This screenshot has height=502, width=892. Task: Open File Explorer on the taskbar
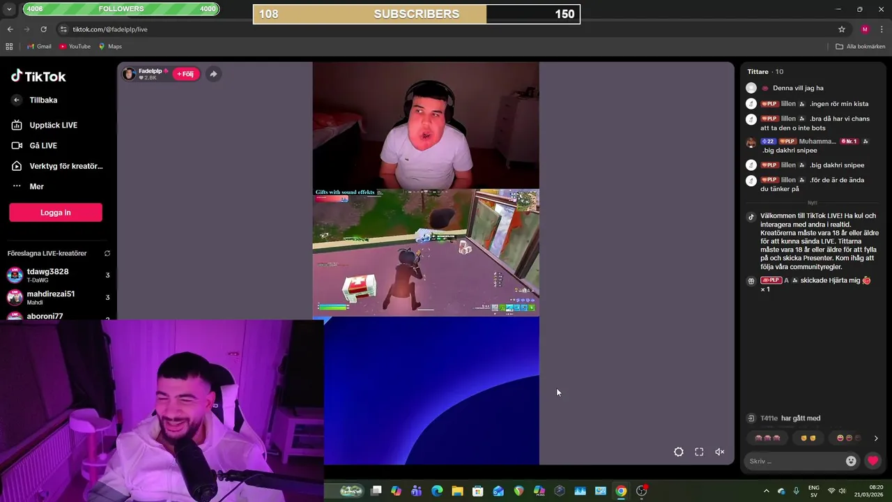click(x=457, y=491)
